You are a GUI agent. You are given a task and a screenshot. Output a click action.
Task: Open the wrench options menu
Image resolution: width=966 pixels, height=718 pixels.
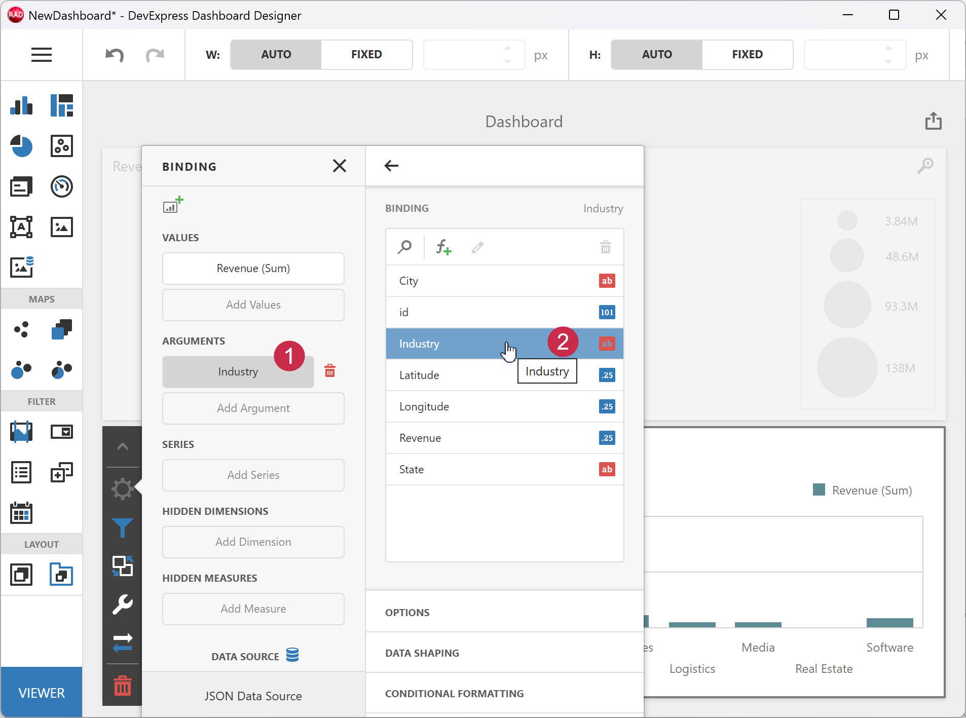click(x=122, y=604)
